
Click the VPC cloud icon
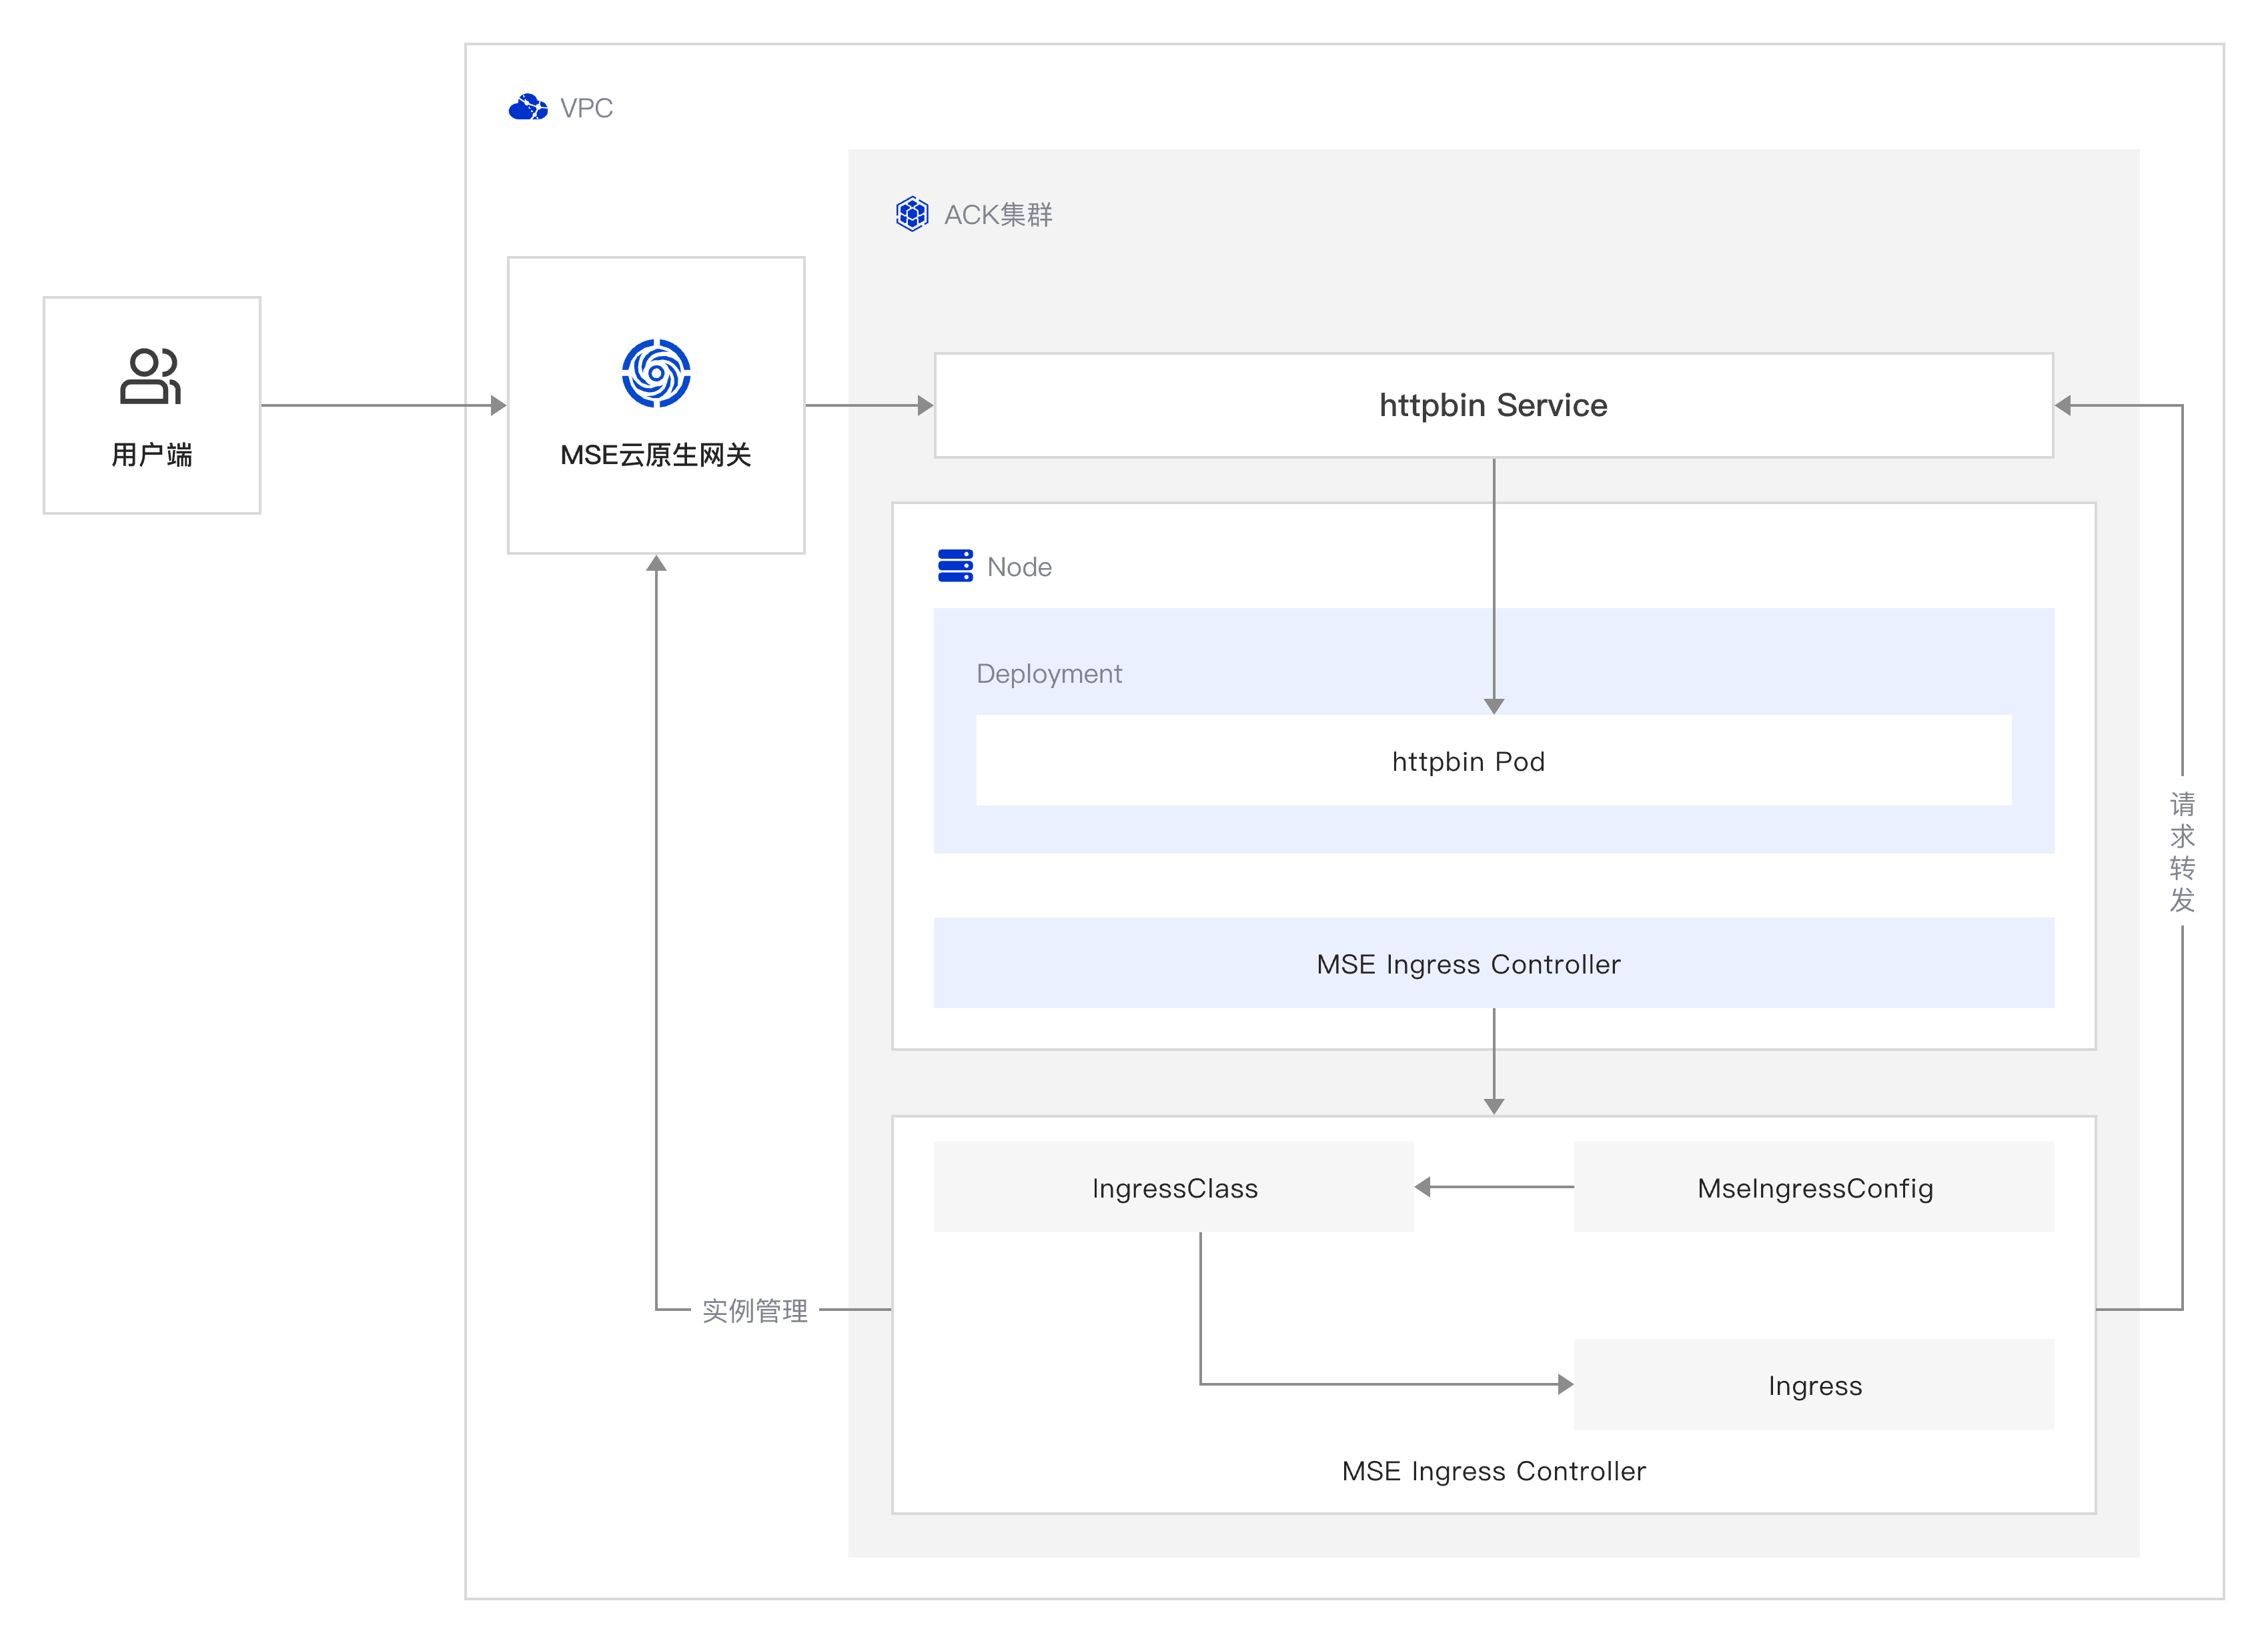click(x=528, y=107)
